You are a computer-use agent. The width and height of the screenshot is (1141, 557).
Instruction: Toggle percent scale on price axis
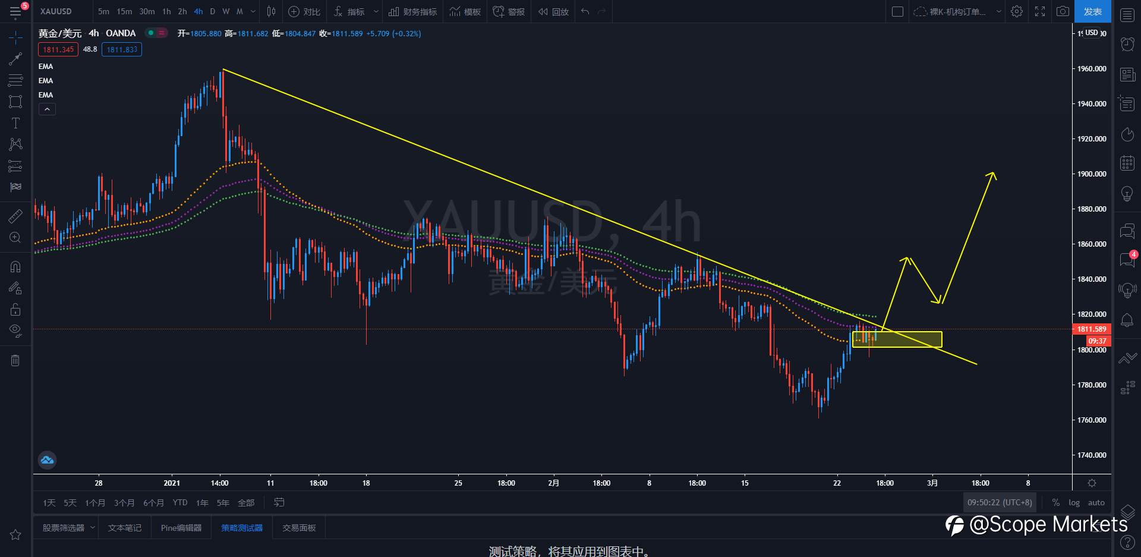click(1056, 503)
